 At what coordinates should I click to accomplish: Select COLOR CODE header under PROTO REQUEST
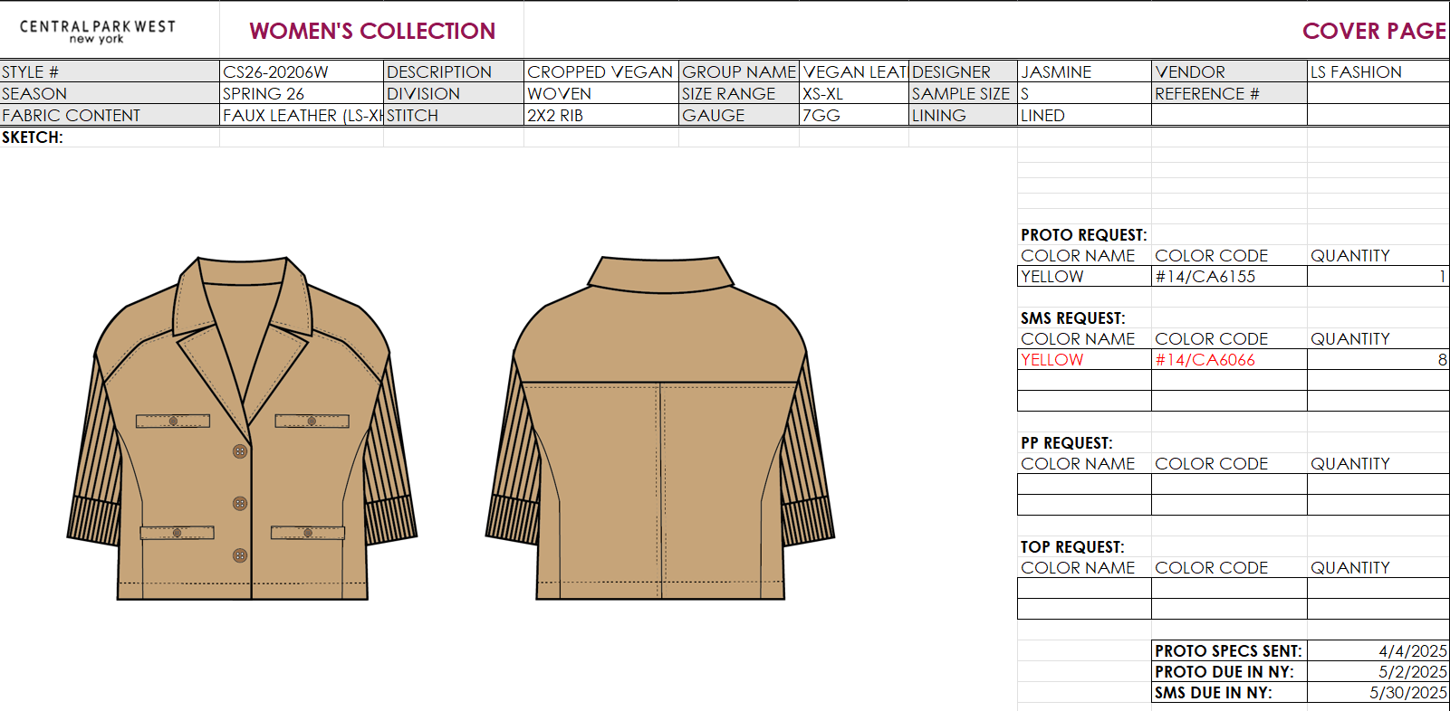pos(1211,255)
